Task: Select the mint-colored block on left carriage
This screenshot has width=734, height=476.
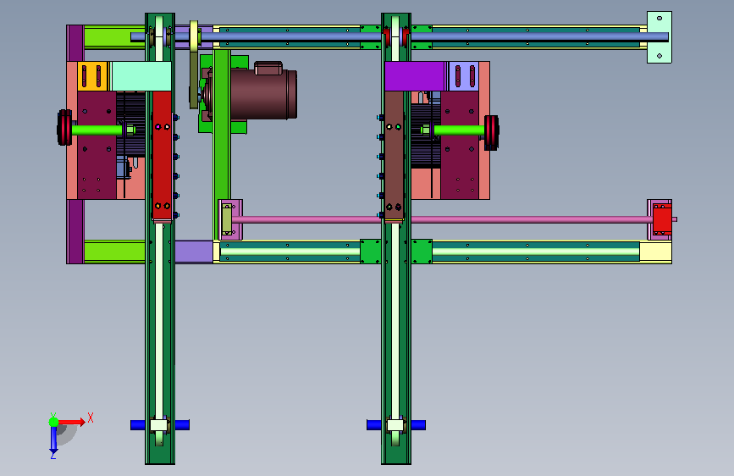Action: click(x=141, y=76)
